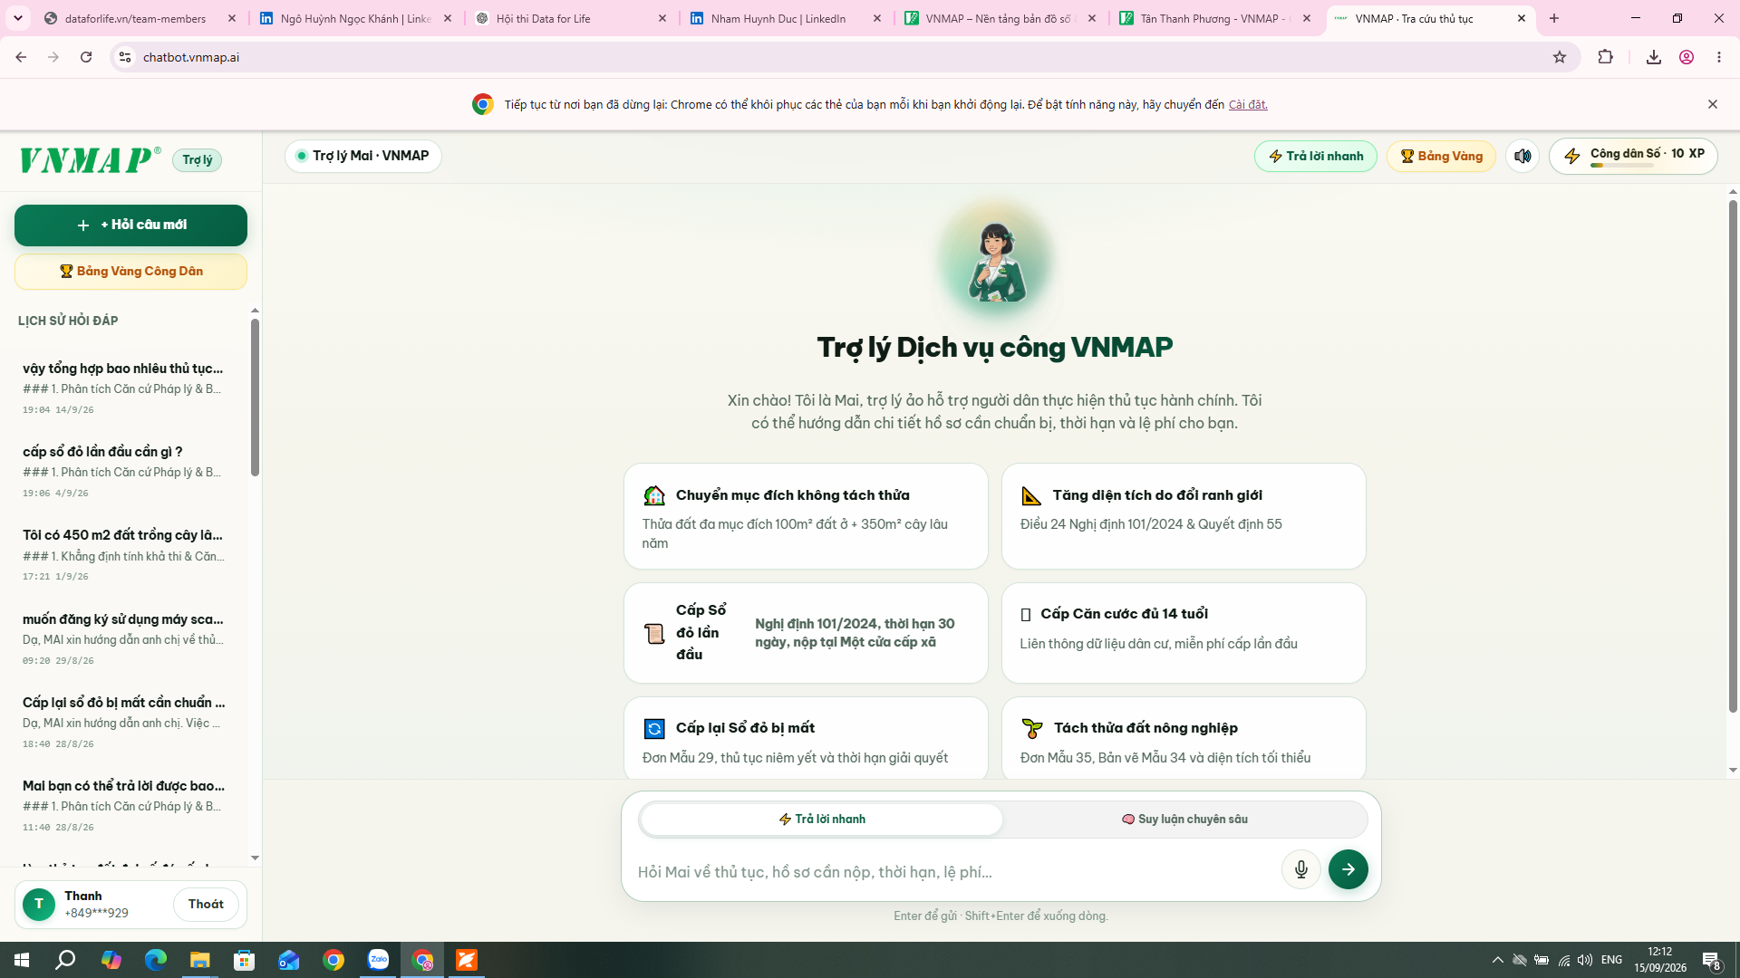1740x978 pixels.
Task: Open history item 'cấp sổ đỏ lần đầu cần gì ?'
Action: (124, 471)
